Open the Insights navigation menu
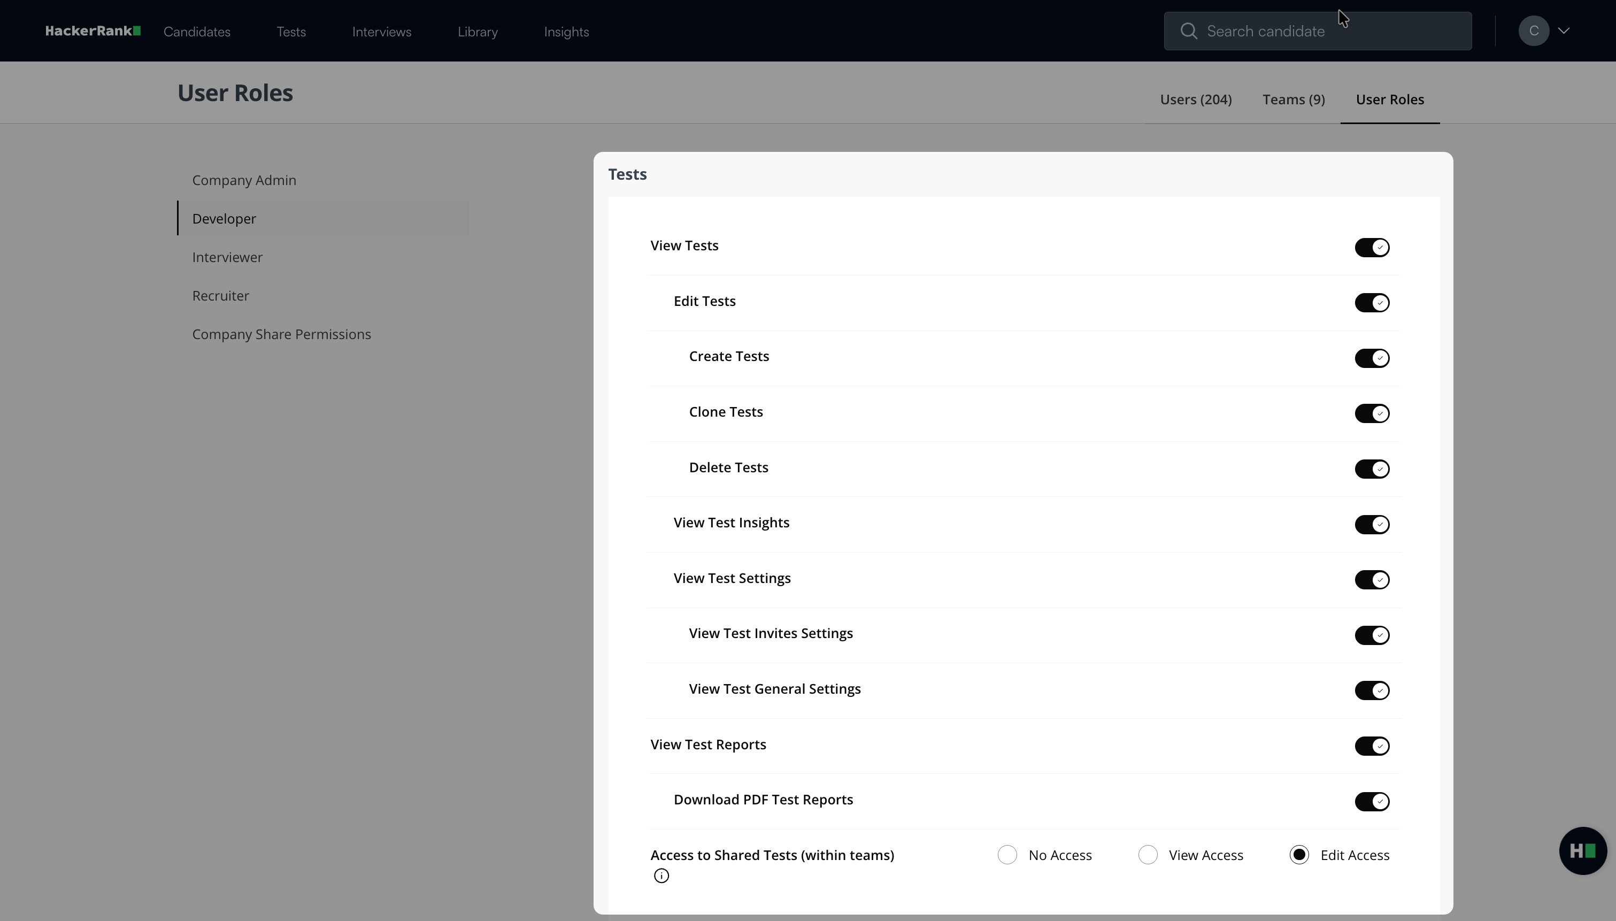The width and height of the screenshot is (1616, 921). tap(566, 32)
